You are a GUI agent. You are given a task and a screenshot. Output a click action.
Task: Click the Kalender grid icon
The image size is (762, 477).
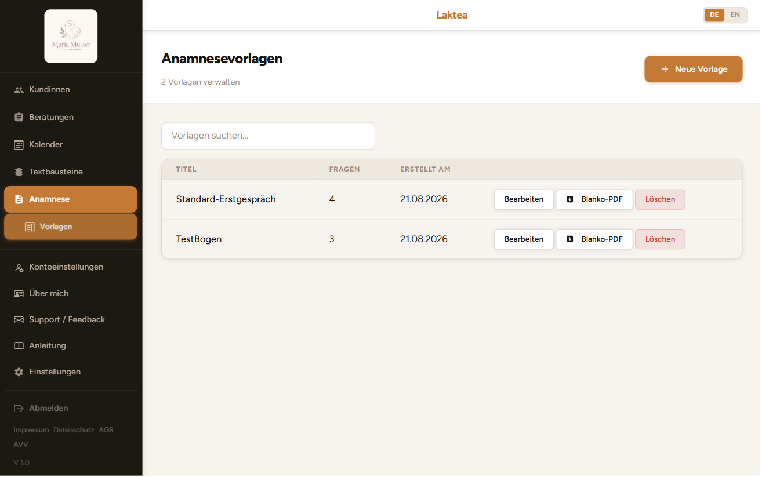point(19,145)
